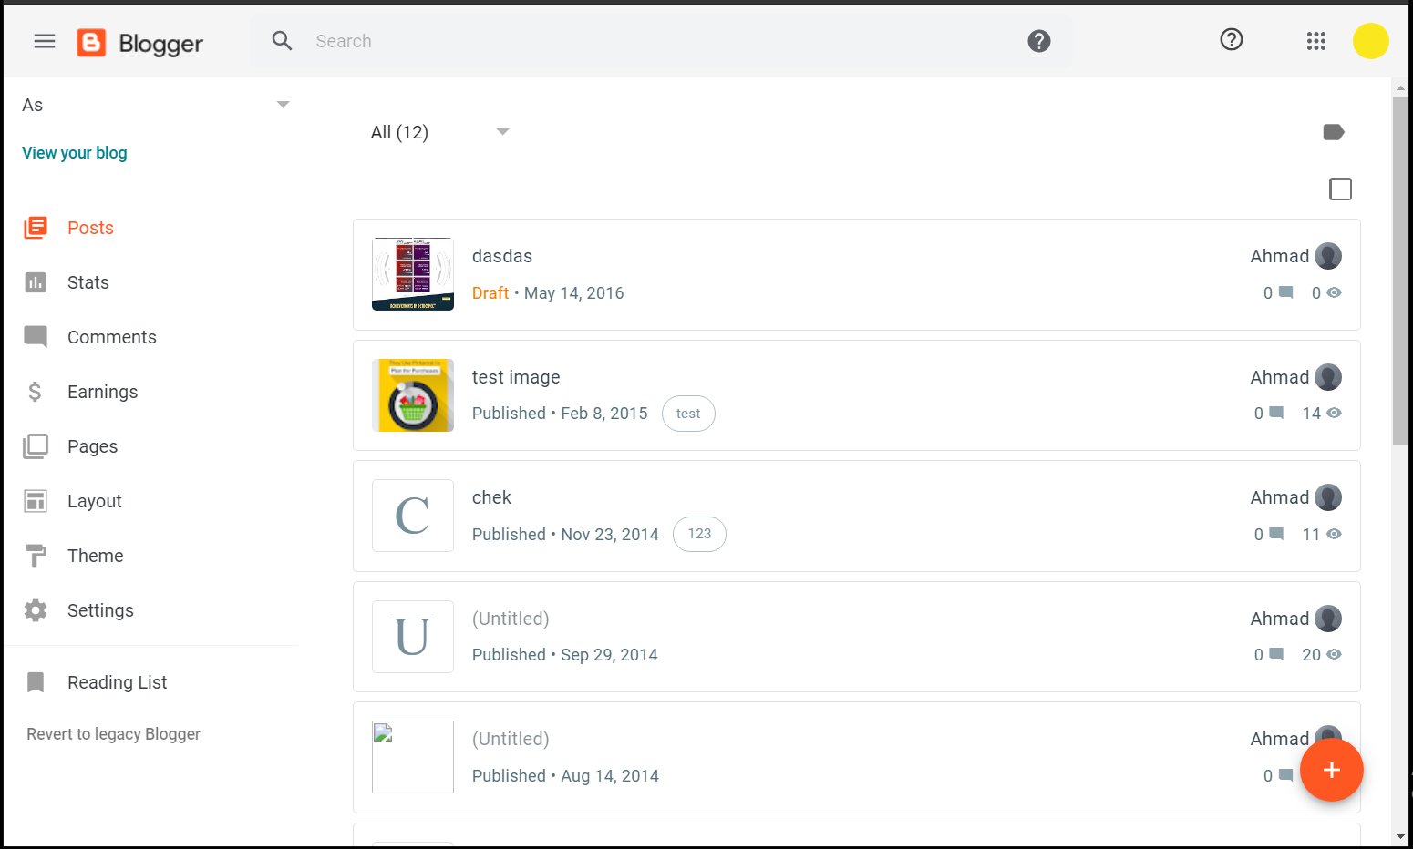Open Blogger help via the question mark icon

1231,40
